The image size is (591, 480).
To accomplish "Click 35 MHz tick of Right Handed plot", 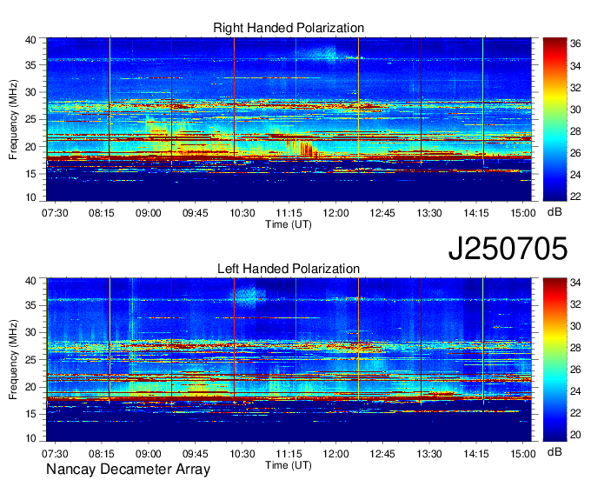I will (x=31, y=65).
